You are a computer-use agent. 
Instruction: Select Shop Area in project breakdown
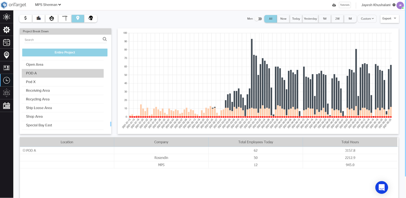click(63, 116)
